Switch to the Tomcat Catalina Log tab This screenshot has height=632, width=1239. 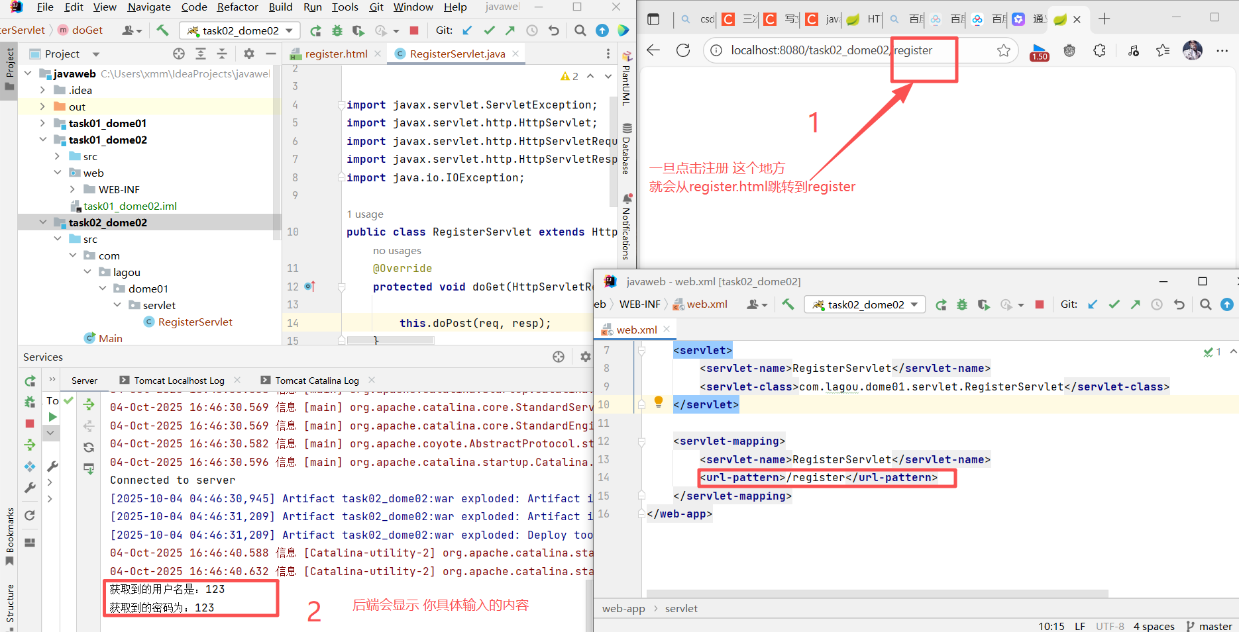point(317,381)
